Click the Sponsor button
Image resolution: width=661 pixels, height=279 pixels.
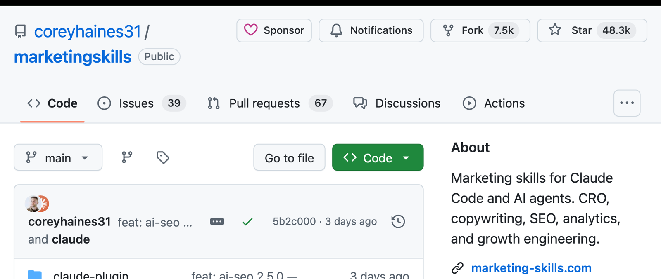click(x=274, y=30)
